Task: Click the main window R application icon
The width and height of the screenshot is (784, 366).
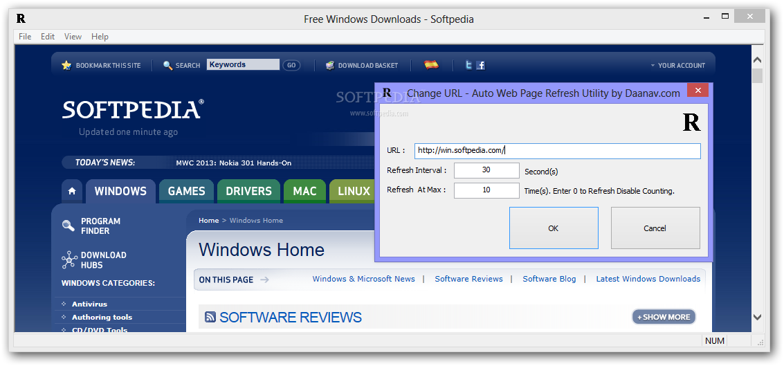Action: [21, 19]
